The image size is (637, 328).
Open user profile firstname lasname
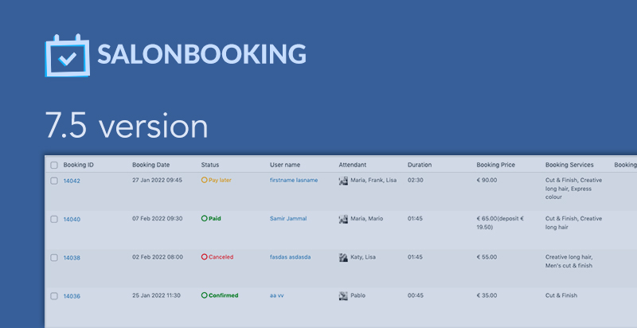[x=294, y=180]
